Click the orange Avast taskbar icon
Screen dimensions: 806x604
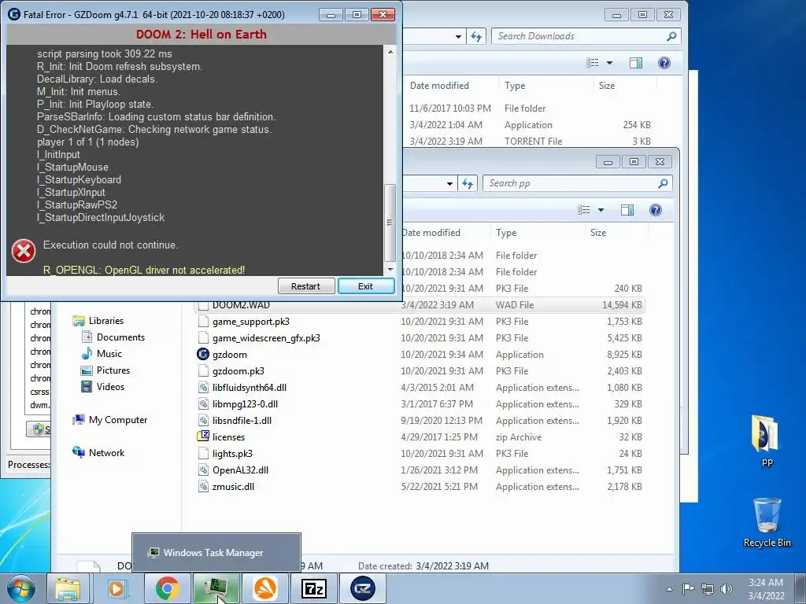(x=265, y=588)
